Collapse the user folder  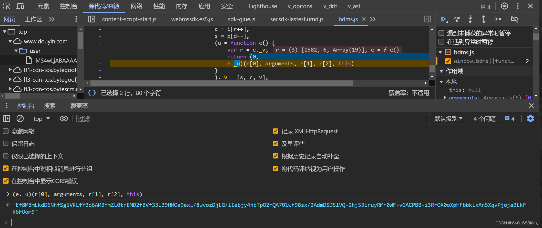(x=16, y=51)
